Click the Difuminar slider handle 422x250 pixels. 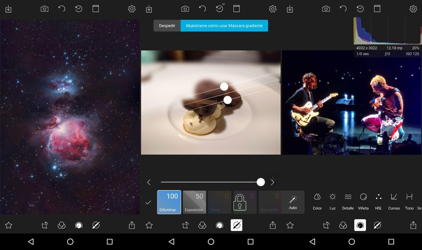coord(261,182)
